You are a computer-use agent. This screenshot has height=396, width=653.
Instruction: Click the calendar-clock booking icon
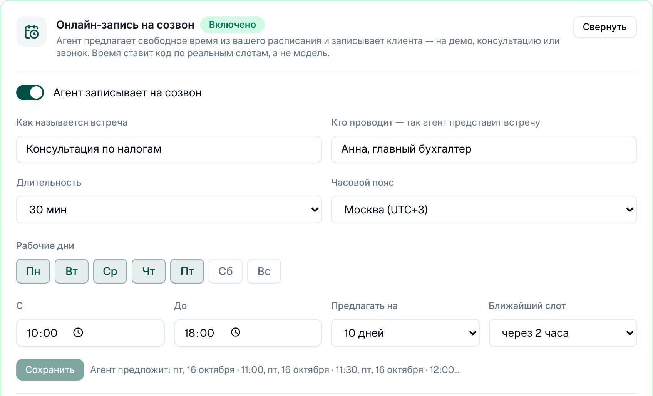click(x=32, y=32)
